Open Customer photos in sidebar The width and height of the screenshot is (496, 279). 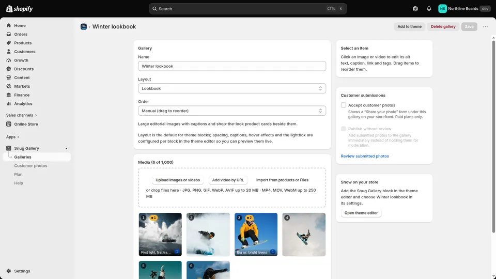point(30,166)
